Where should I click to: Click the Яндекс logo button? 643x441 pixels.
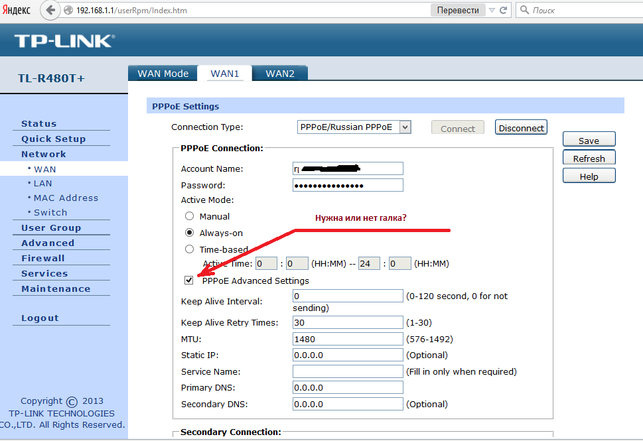click(x=17, y=10)
